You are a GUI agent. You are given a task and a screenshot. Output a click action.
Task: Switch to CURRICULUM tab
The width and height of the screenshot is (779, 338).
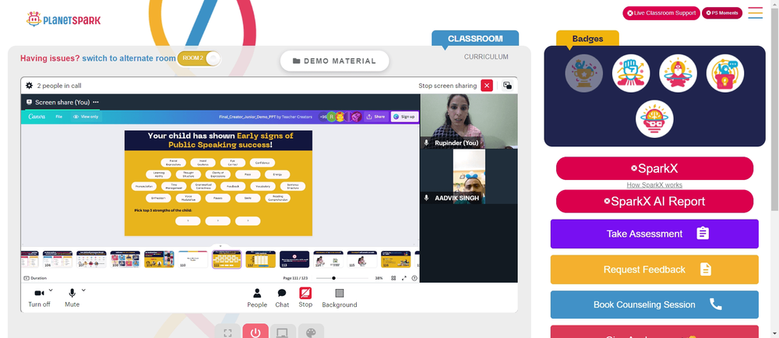click(486, 57)
